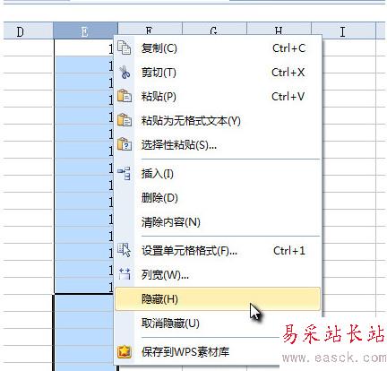Click the paste as unformatted text icon
The height and width of the screenshot is (371, 387).
pos(125,120)
